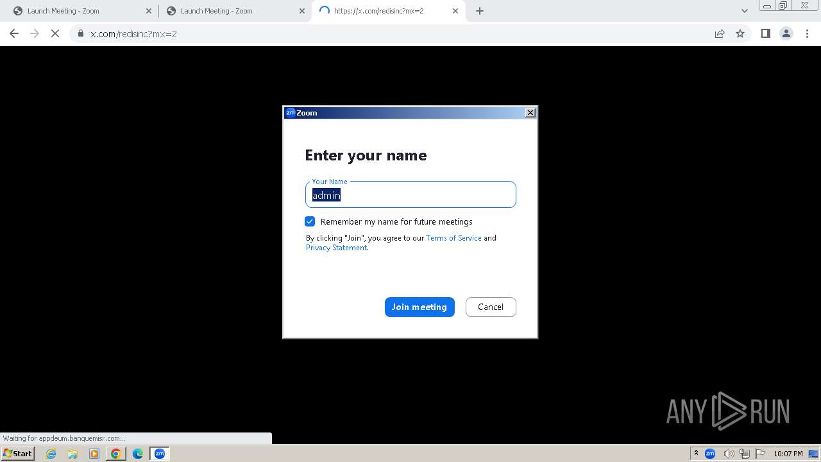Open Chrome's three-dot menu

807,33
